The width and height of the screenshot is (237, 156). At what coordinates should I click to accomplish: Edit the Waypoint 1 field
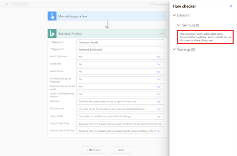(x=120, y=42)
